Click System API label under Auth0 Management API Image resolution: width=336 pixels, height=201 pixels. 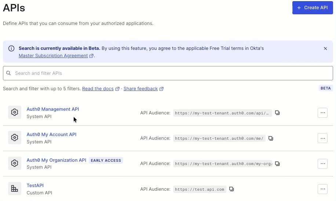click(39, 116)
